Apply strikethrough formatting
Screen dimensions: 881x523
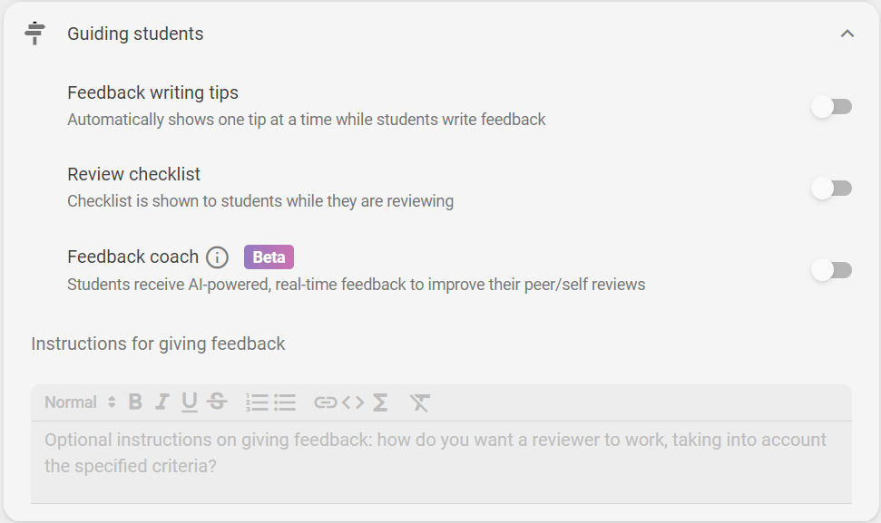(x=217, y=402)
